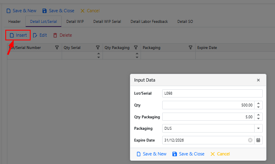The width and height of the screenshot is (275, 164).
Task: Click Packaging combo box showing DUS
Action: tap(208, 128)
